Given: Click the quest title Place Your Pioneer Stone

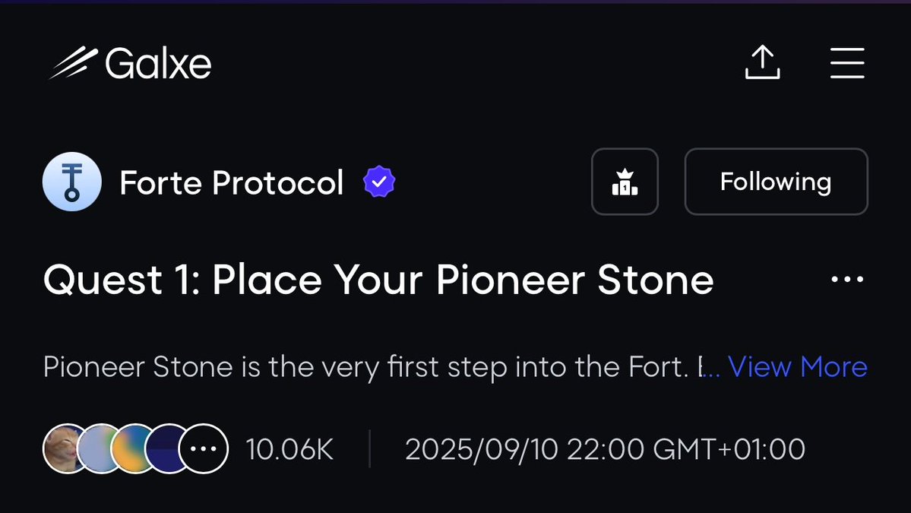Looking at the screenshot, I should (378, 280).
